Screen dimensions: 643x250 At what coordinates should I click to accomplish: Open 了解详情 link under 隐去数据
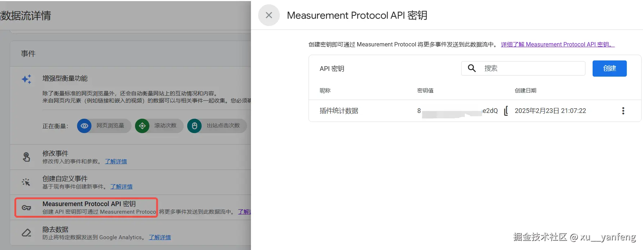[160, 237]
